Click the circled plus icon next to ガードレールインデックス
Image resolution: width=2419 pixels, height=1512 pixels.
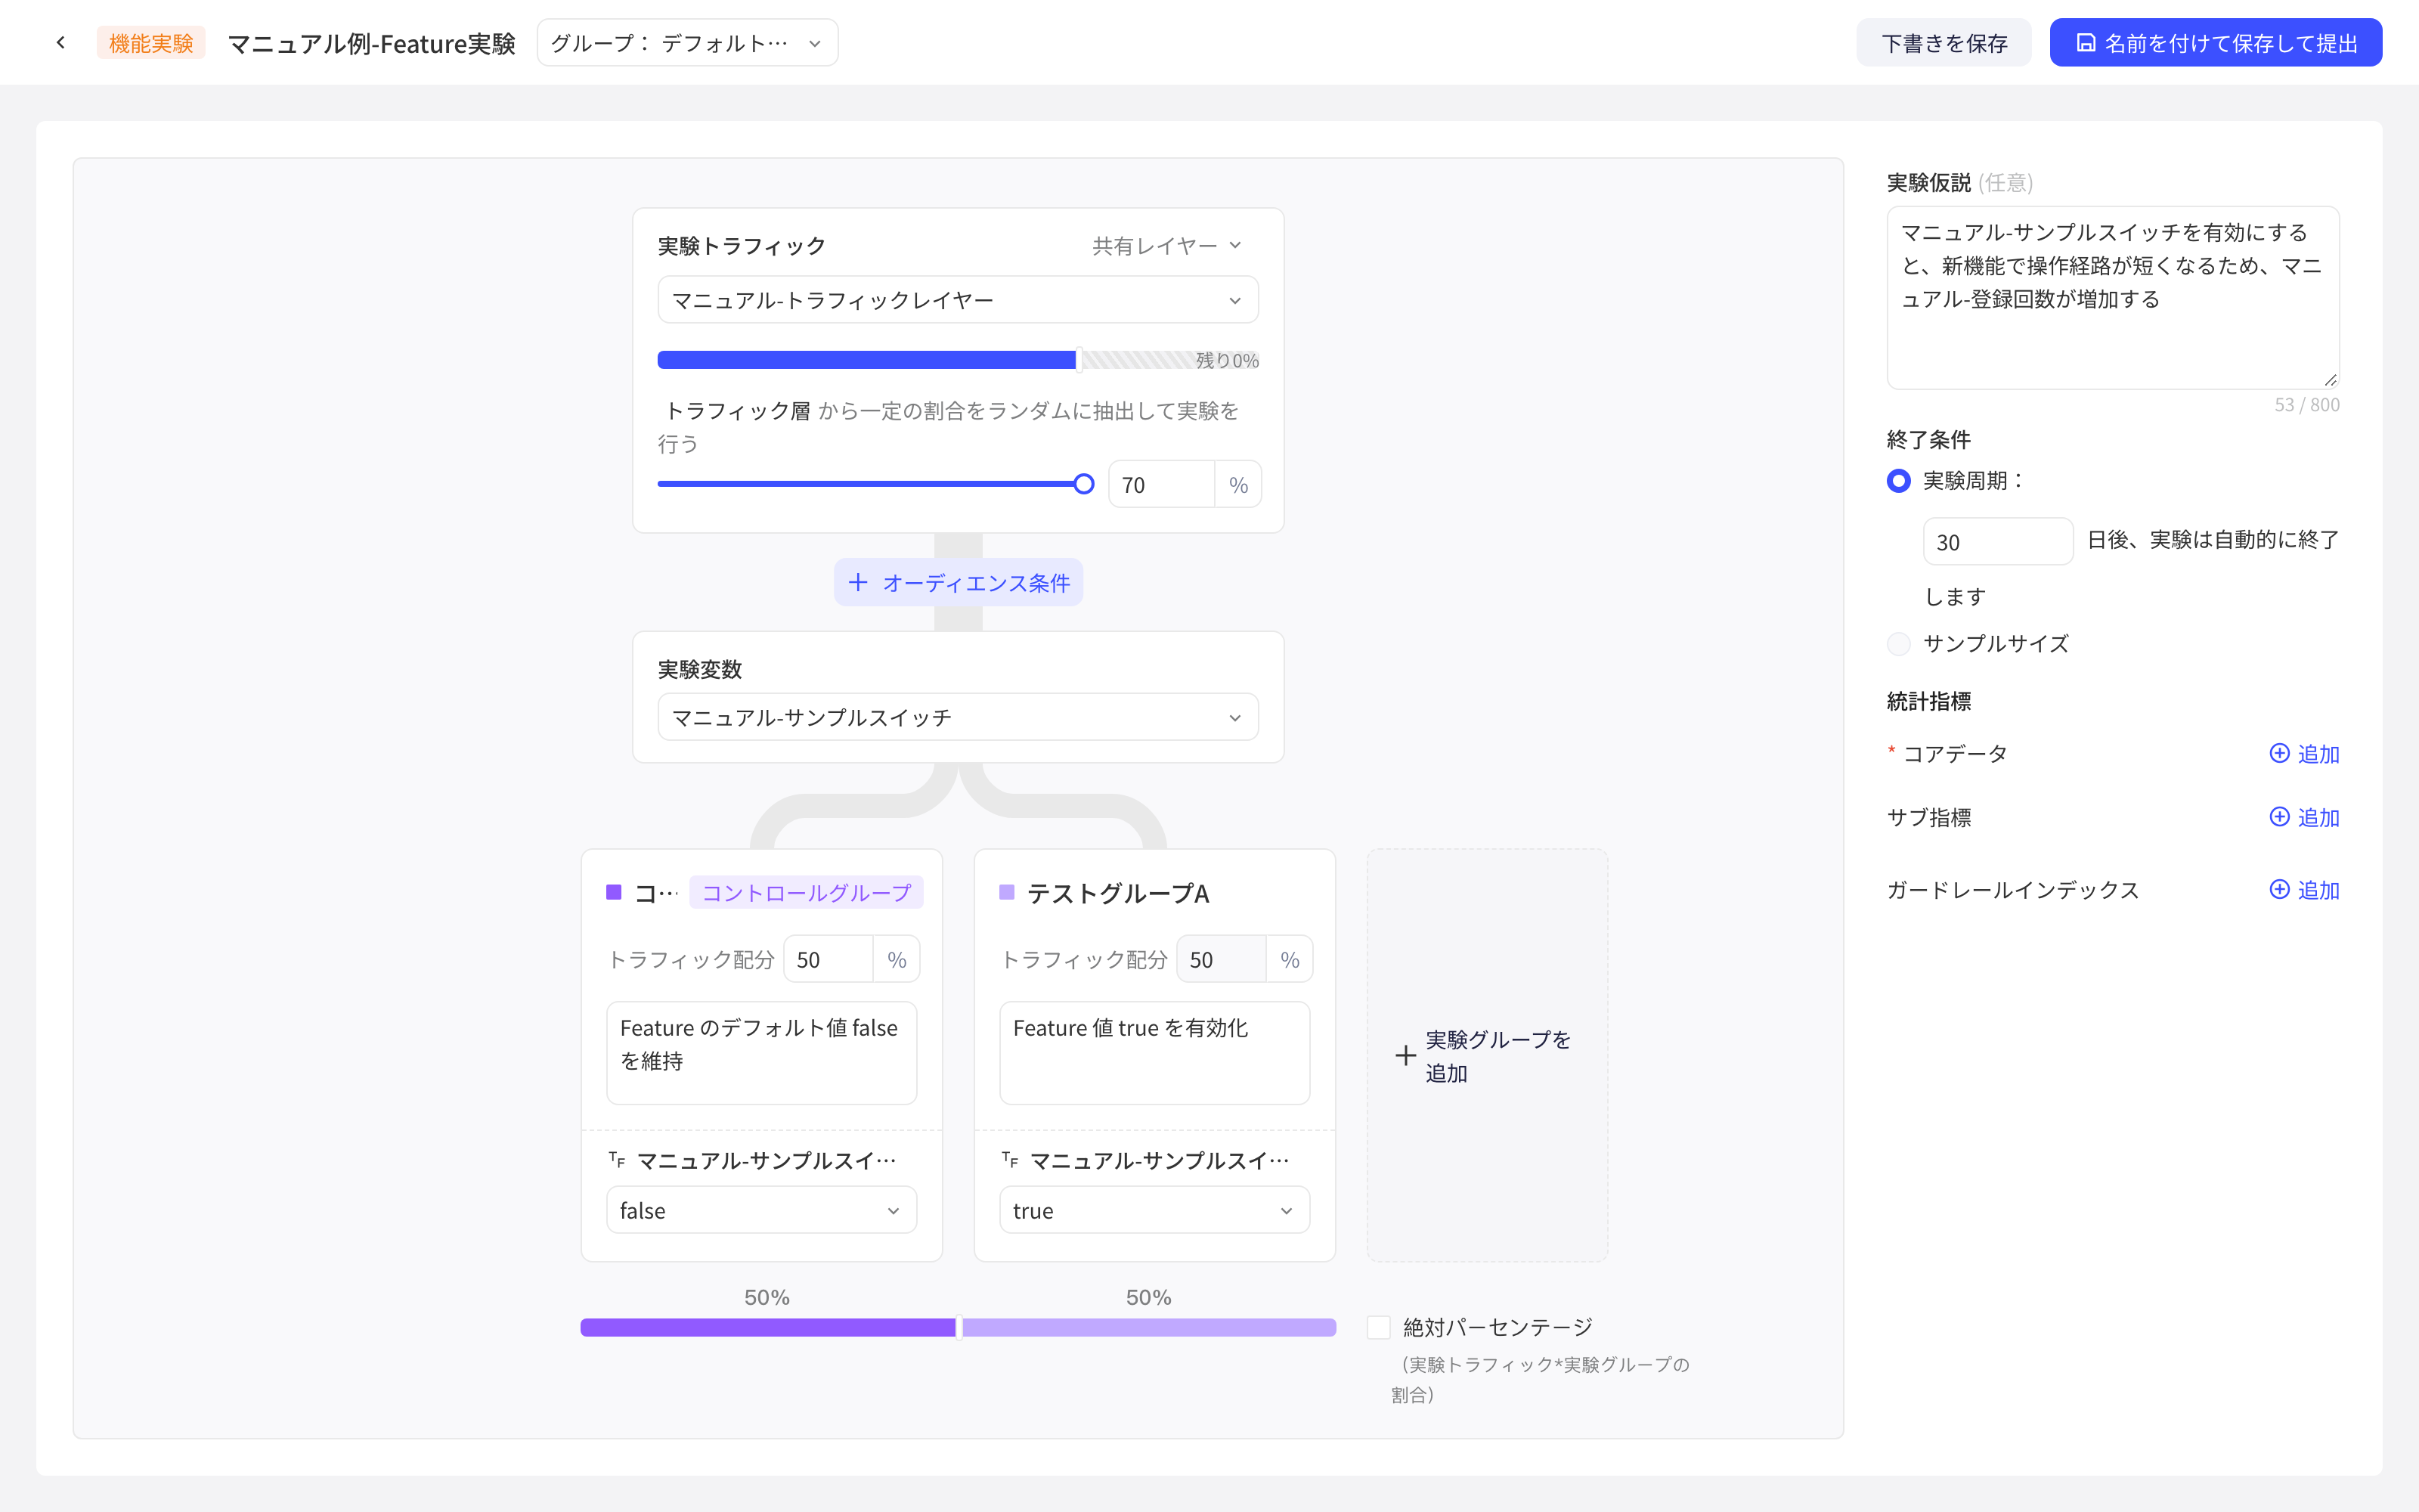click(x=2279, y=889)
